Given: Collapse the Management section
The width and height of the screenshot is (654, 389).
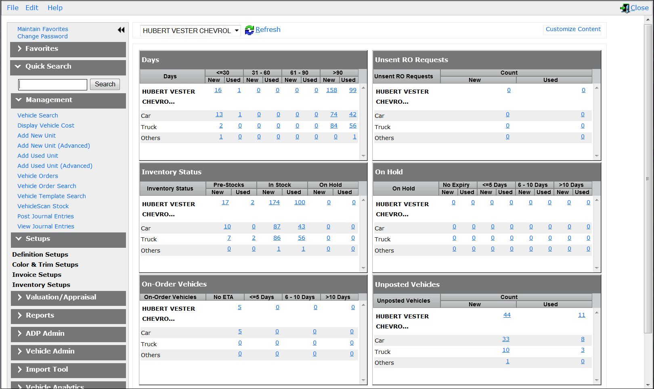Looking at the screenshot, I should (68, 100).
